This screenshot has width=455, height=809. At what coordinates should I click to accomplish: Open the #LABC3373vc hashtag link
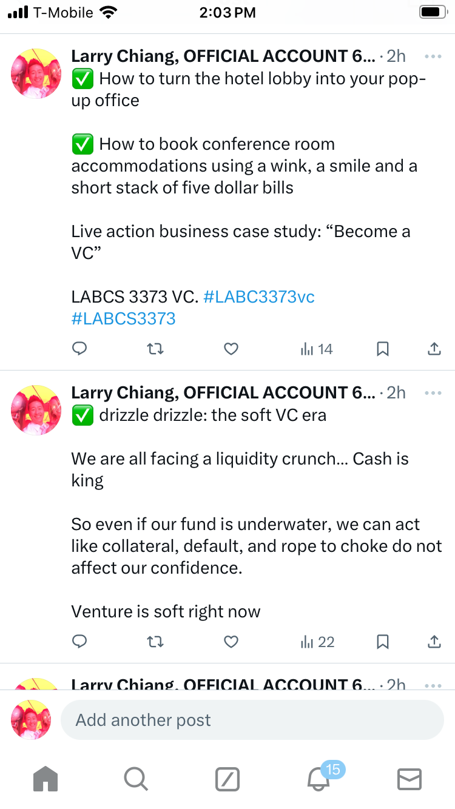[x=259, y=297]
